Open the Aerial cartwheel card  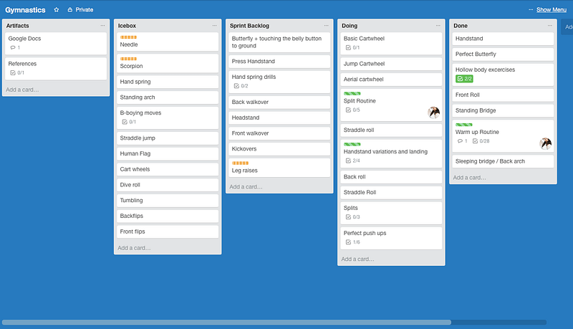tap(390, 79)
